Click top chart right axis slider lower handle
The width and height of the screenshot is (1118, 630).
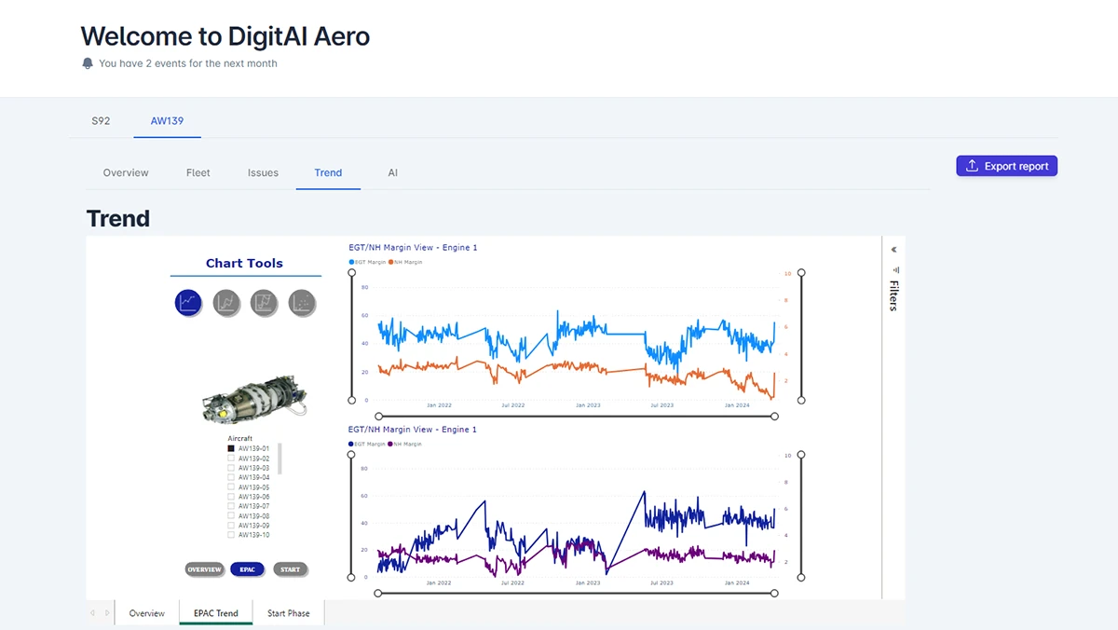(801, 400)
